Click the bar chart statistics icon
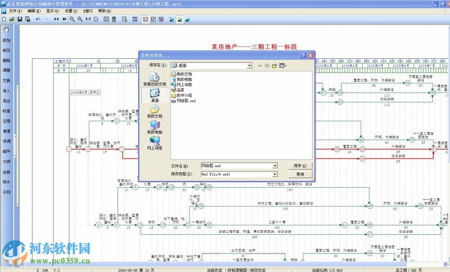This screenshot has height=272, width=450. coord(186,19)
